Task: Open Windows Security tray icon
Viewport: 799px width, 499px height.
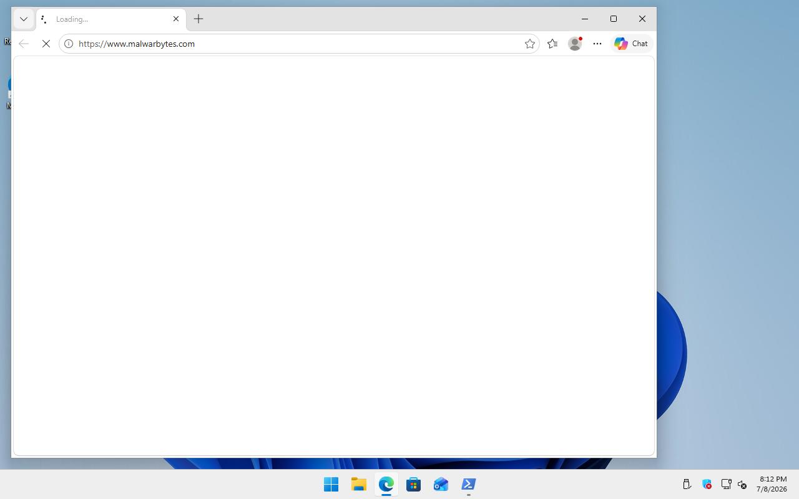Action: 707,484
